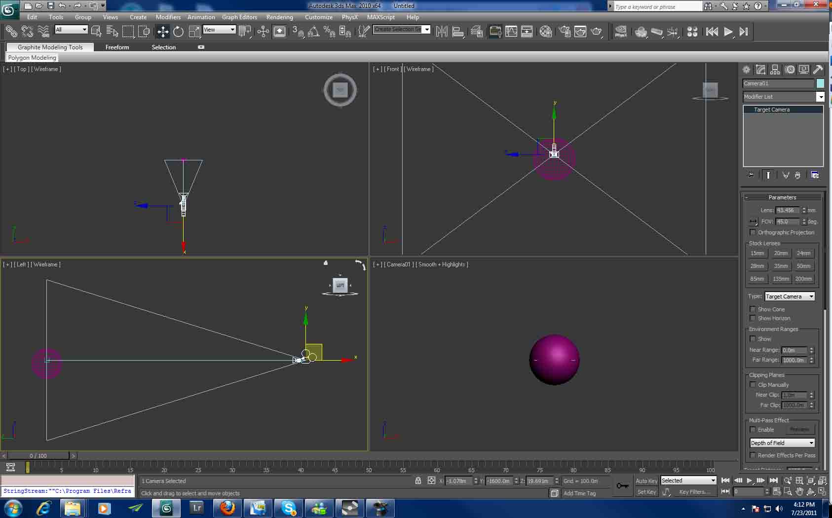832x518 pixels.
Task: Click the PhysX toolbar icon
Action: pyautogui.click(x=621, y=32)
